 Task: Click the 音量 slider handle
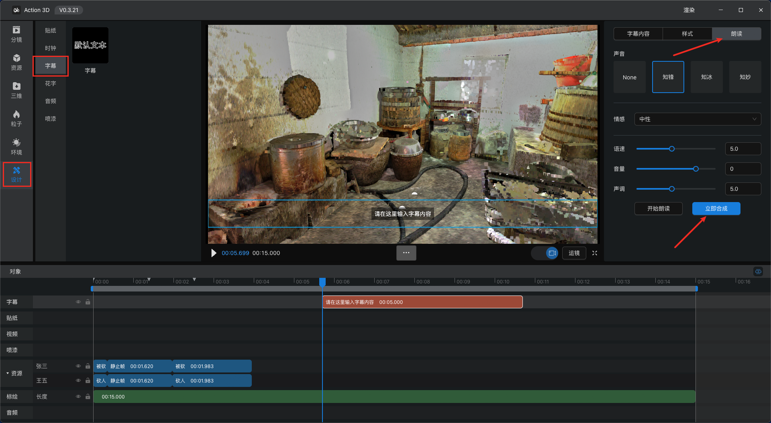(696, 169)
